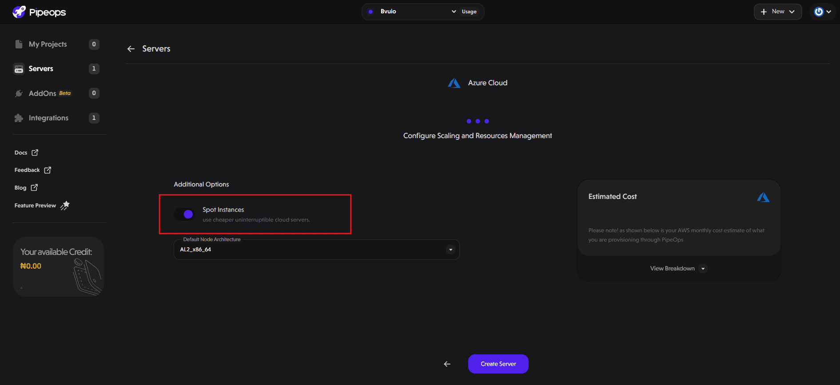Click the Beta tag on AddOns
The width and height of the screenshot is (840, 385).
(x=65, y=93)
